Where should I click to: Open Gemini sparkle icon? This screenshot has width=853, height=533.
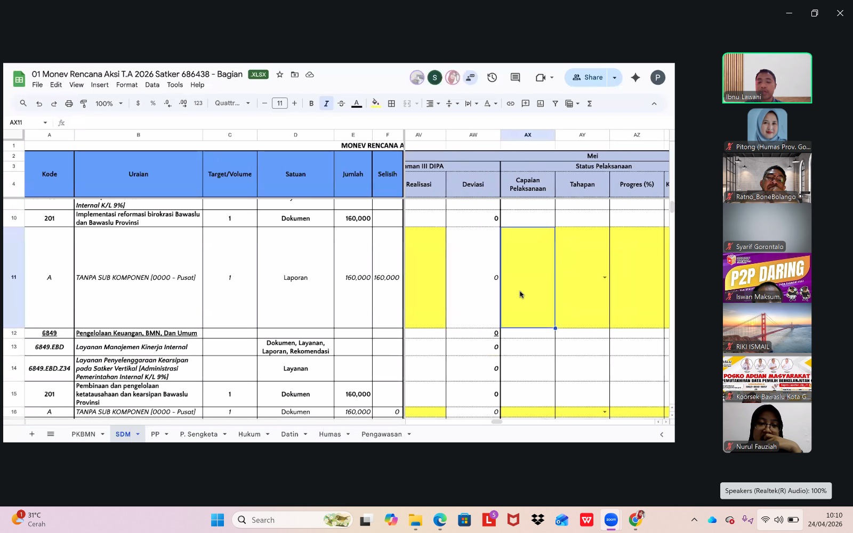click(635, 78)
